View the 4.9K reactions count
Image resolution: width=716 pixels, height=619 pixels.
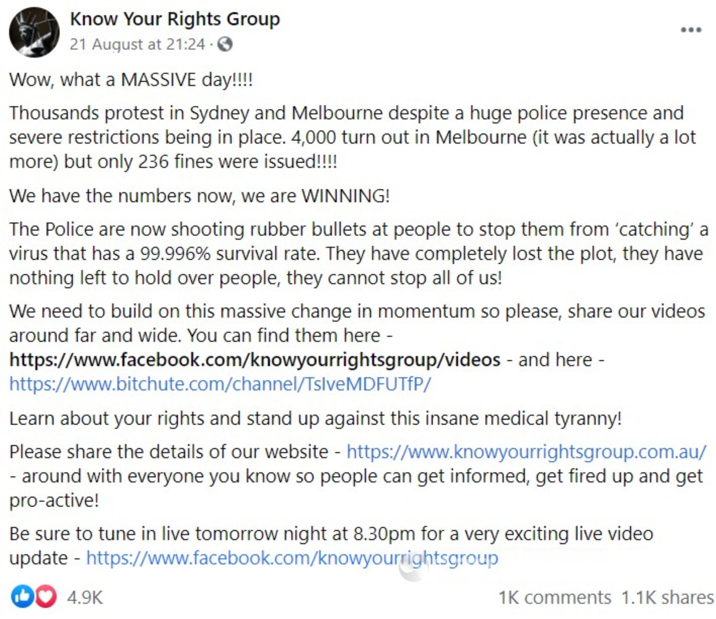(x=85, y=597)
